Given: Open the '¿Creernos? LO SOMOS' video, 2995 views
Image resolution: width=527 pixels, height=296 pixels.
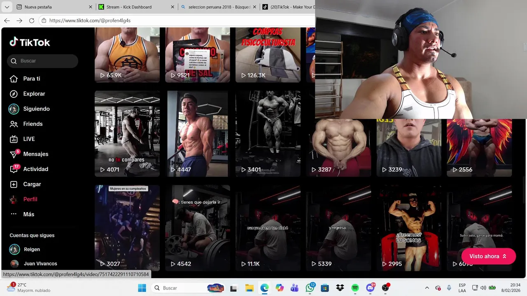Looking at the screenshot, I should [409, 228].
